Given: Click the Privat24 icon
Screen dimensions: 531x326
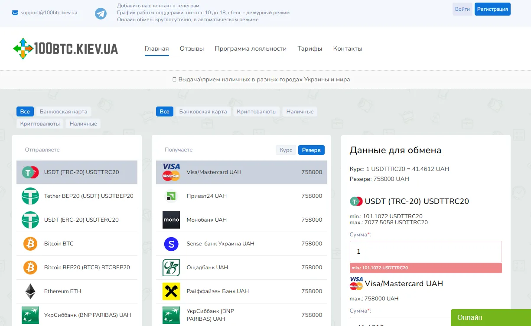Looking at the screenshot, I should pyautogui.click(x=171, y=196).
